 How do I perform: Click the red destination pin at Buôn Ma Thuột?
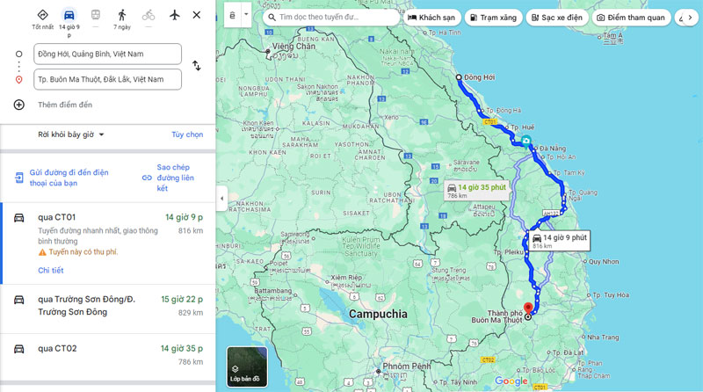(x=529, y=309)
